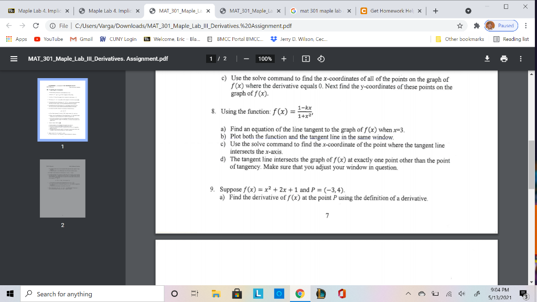This screenshot has width=537, height=302.
Task: Toggle the PDF sidebar menu
Action: coord(14,59)
